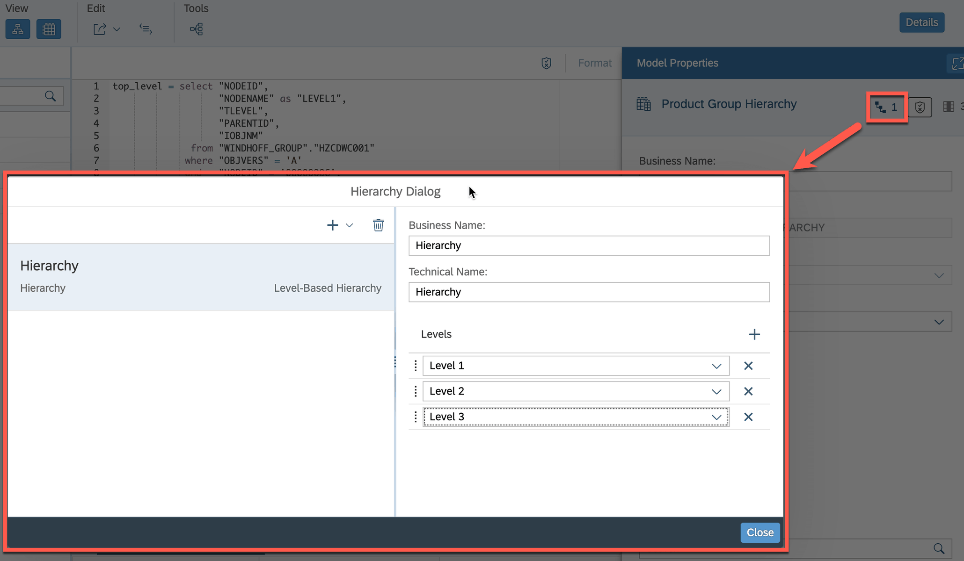This screenshot has height=561, width=964.
Task: Add a new hierarchy with the plus icon
Action: coord(332,225)
